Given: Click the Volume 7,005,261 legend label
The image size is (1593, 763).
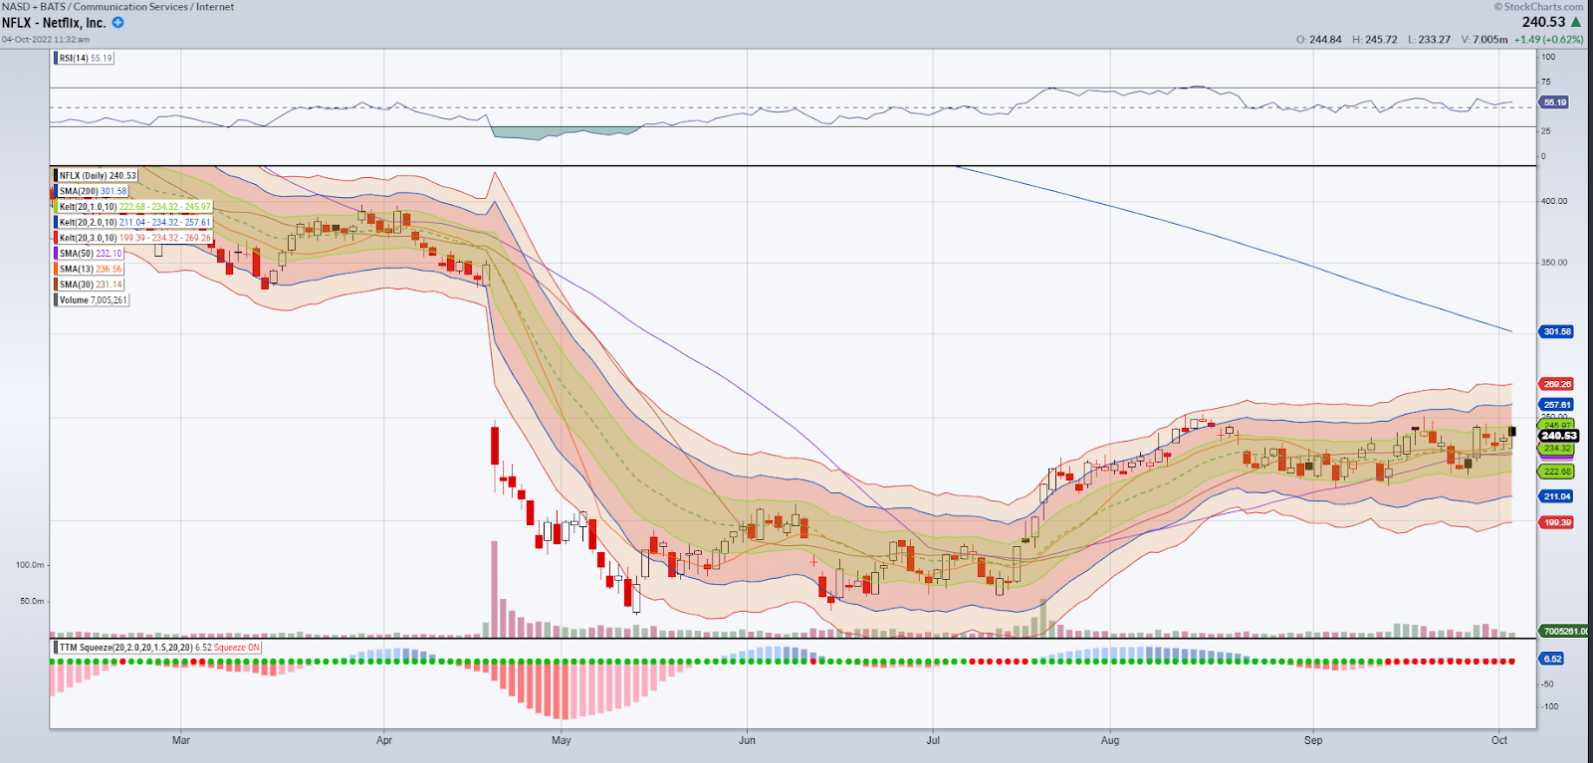Looking at the screenshot, I should click(x=94, y=300).
